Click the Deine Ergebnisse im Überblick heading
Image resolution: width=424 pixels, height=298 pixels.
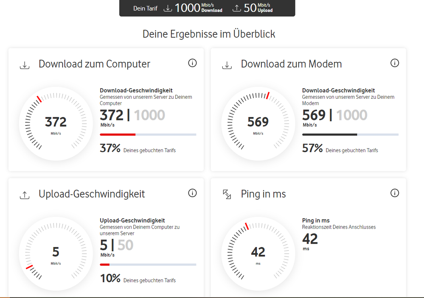[x=209, y=34]
